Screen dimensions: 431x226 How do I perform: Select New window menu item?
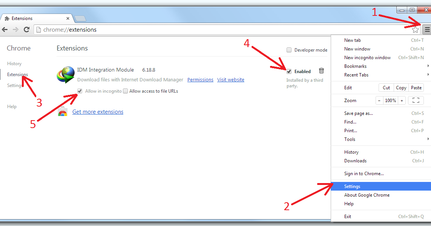point(381,49)
